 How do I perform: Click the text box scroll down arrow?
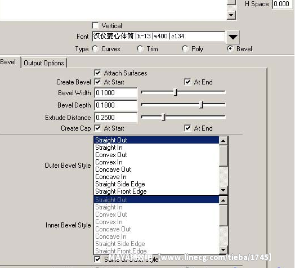point(231,15)
